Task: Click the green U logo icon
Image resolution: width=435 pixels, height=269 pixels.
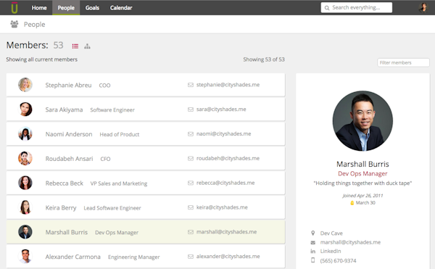Action: pos(14,7)
